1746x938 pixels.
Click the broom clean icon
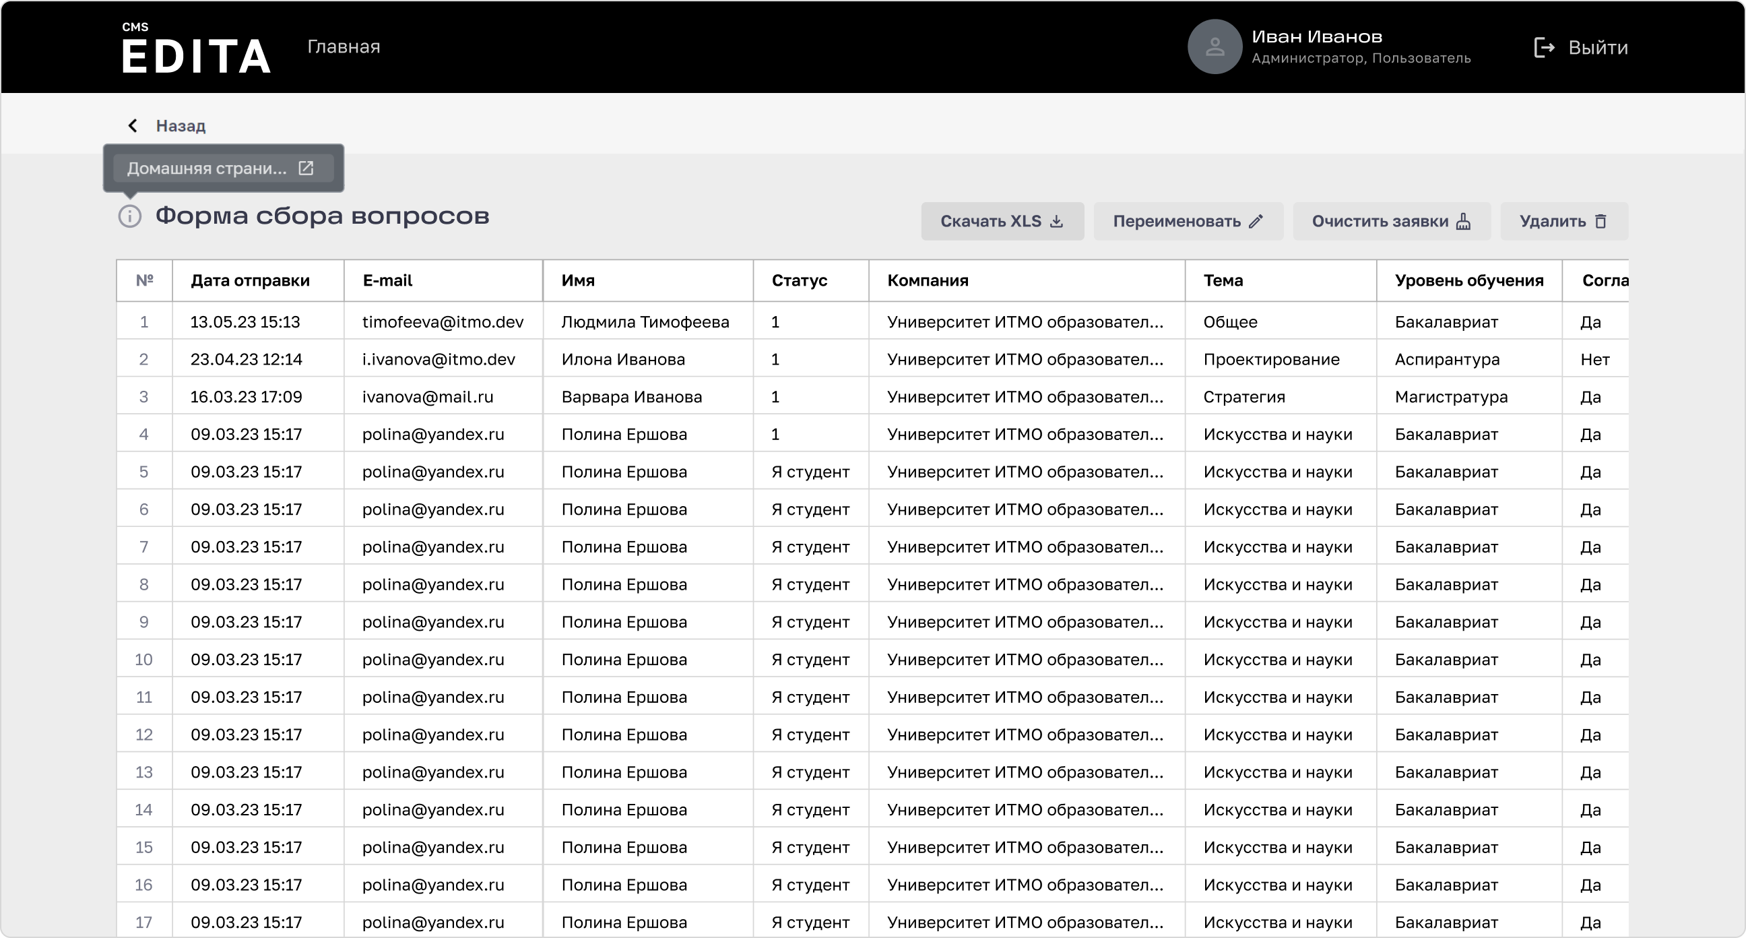pos(1463,221)
